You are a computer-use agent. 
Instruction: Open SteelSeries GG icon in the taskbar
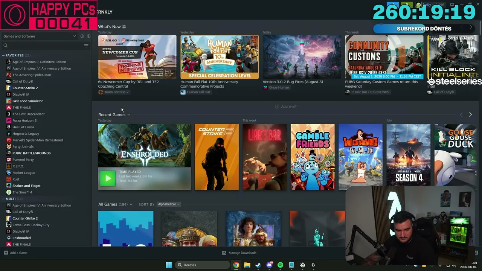tap(302, 265)
